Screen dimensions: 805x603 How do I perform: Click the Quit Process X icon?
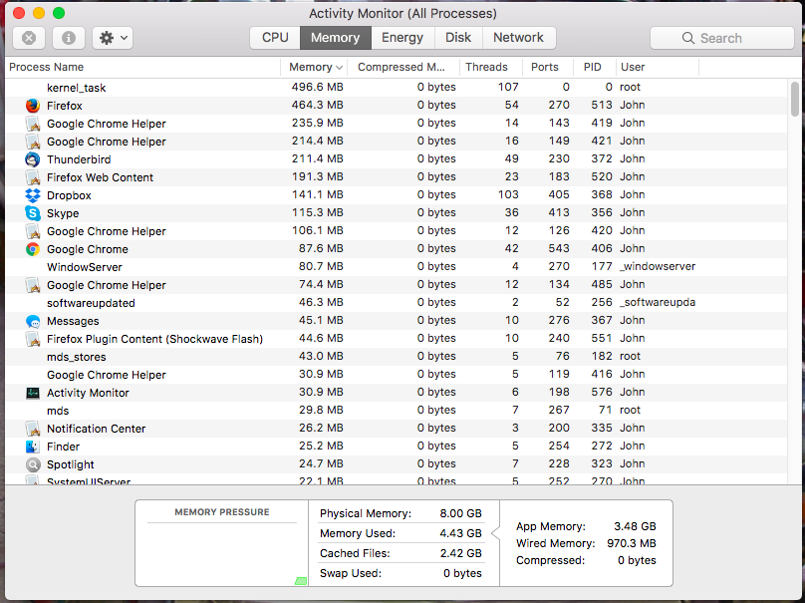click(29, 38)
